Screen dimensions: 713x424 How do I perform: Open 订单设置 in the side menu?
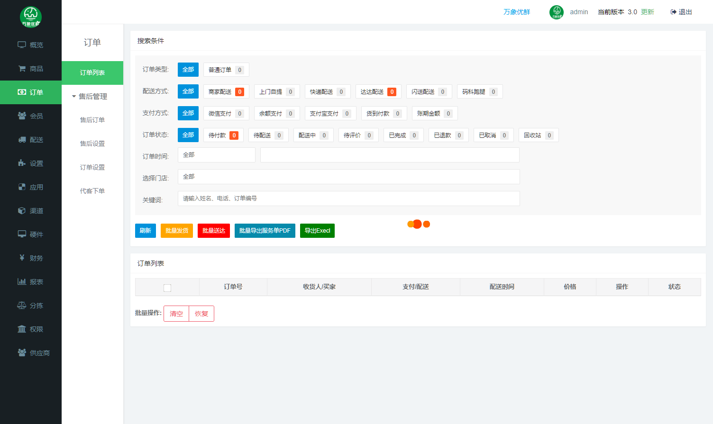(x=92, y=167)
